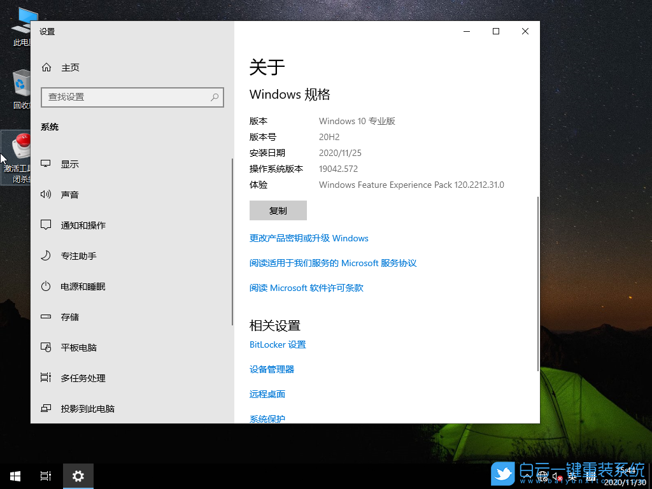
Task: Click 复制 to copy Windows specs
Action: (278, 210)
